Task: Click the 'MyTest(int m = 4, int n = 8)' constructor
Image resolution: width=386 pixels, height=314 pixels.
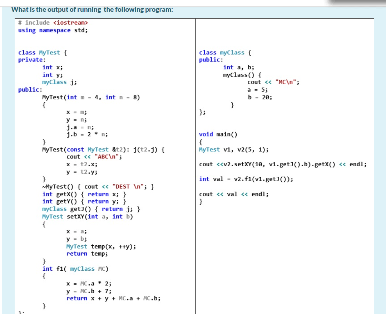Action: pyautogui.click(x=91, y=98)
